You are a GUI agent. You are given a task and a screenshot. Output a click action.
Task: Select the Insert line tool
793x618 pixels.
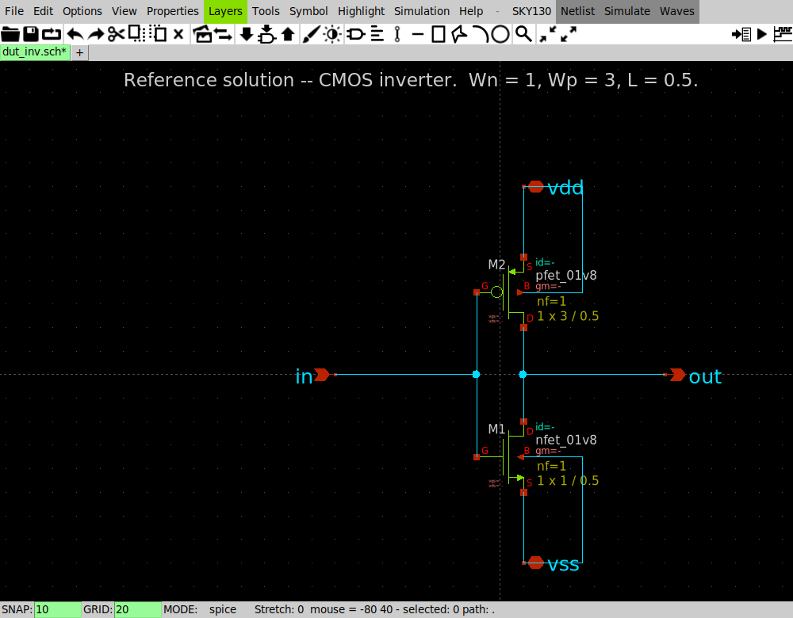pyautogui.click(x=418, y=34)
